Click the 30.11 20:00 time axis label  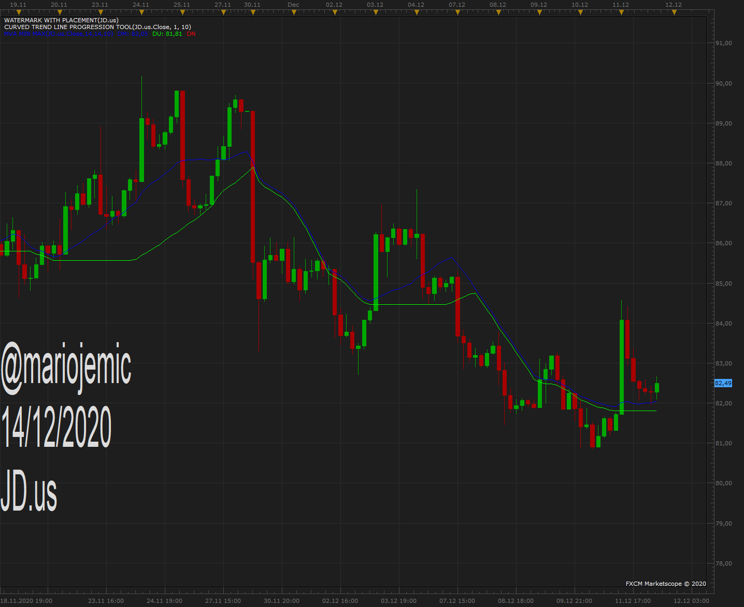[282, 601]
